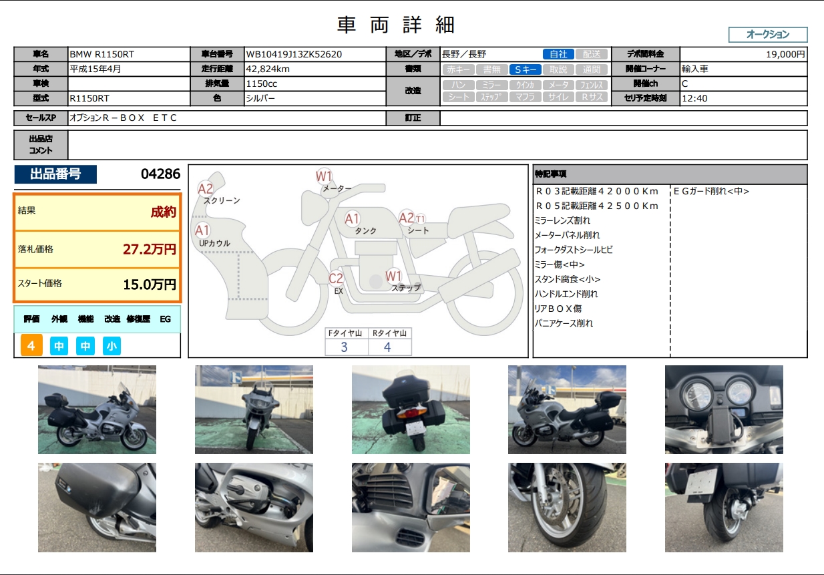Click the オークション button at top right

[767, 35]
